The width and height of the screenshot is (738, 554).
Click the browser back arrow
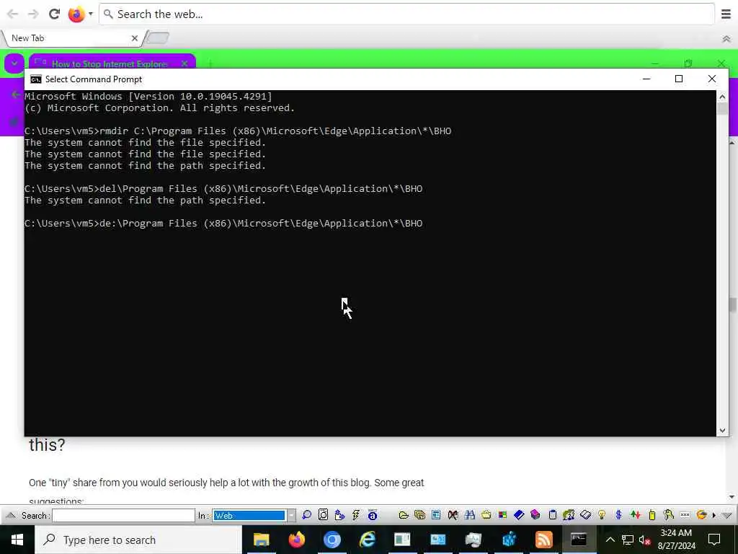[x=13, y=14]
